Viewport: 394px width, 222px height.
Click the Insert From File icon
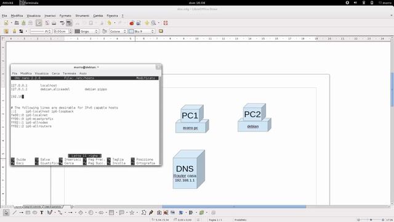(166, 213)
